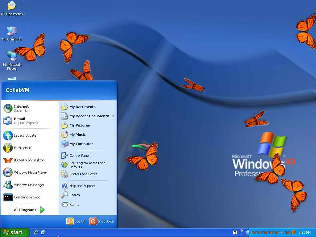
Task: Click the help question mark taskbar icon
Action: coord(235,233)
